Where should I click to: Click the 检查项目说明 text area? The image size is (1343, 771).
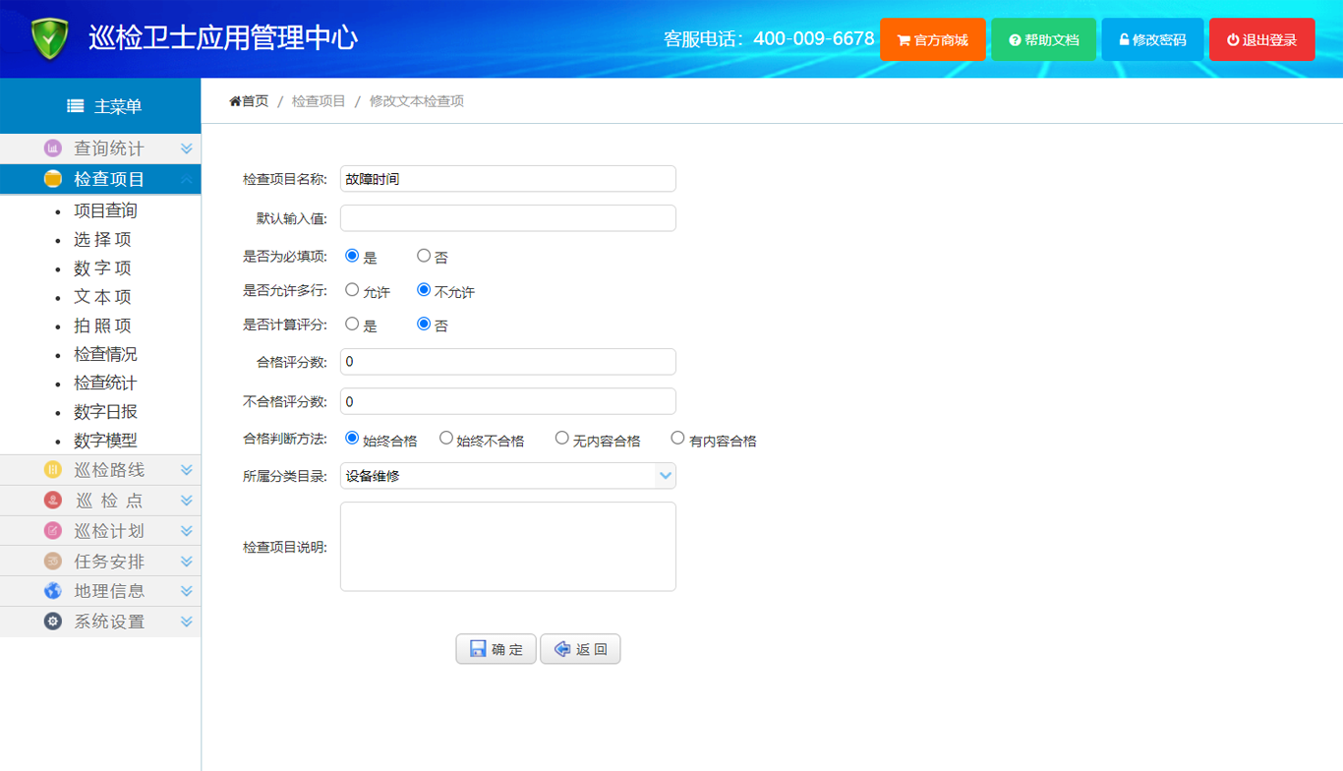point(507,547)
